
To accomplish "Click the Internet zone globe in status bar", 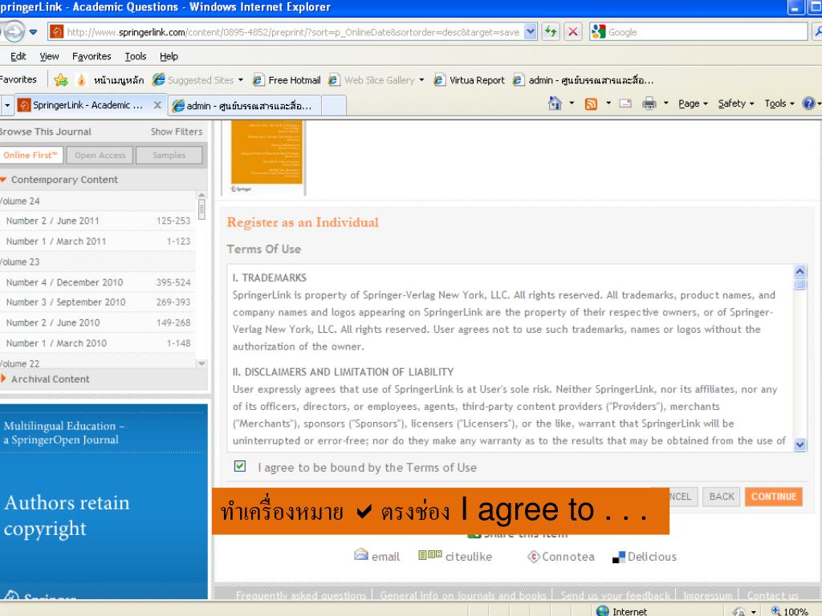I will [x=603, y=610].
